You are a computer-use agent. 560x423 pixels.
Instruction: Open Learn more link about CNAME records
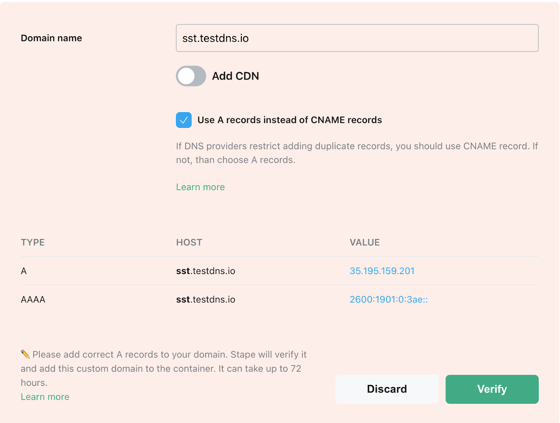pyautogui.click(x=200, y=187)
